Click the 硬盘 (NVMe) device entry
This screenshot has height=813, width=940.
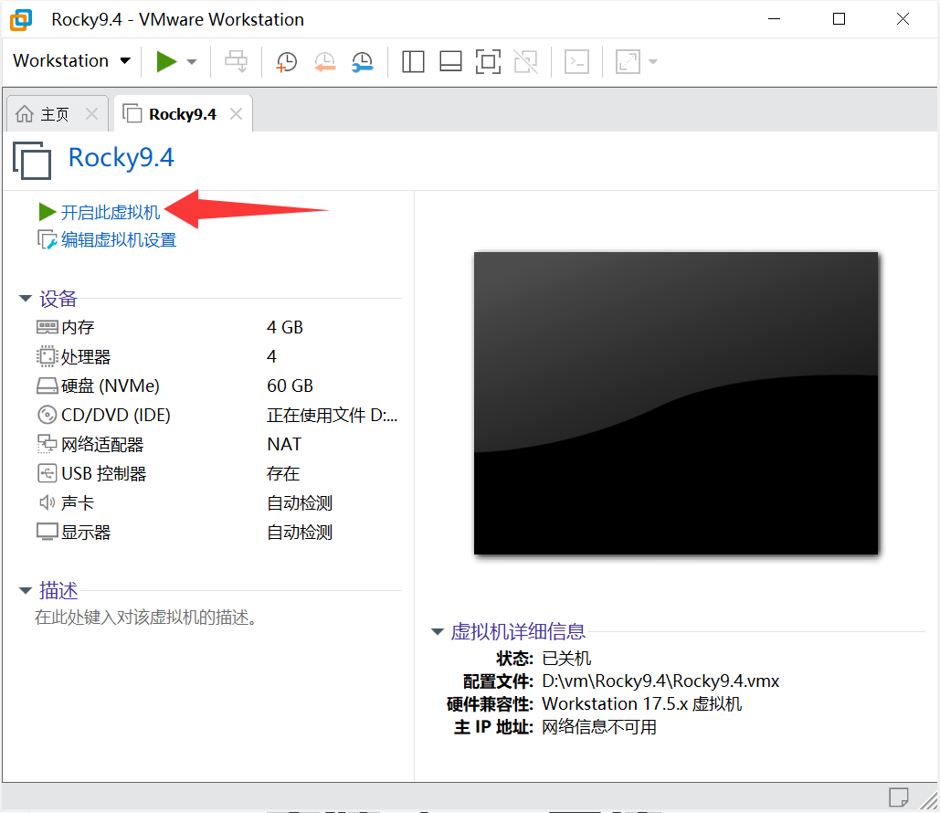(110, 385)
